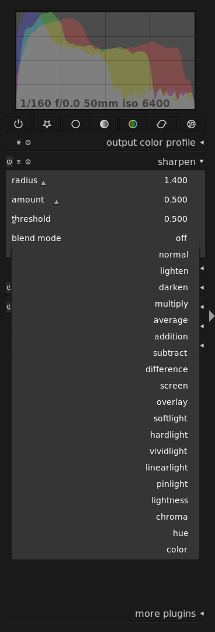Image resolution: width=215 pixels, height=632 pixels.
Task: Click the histogram display area
Action: click(x=106, y=60)
